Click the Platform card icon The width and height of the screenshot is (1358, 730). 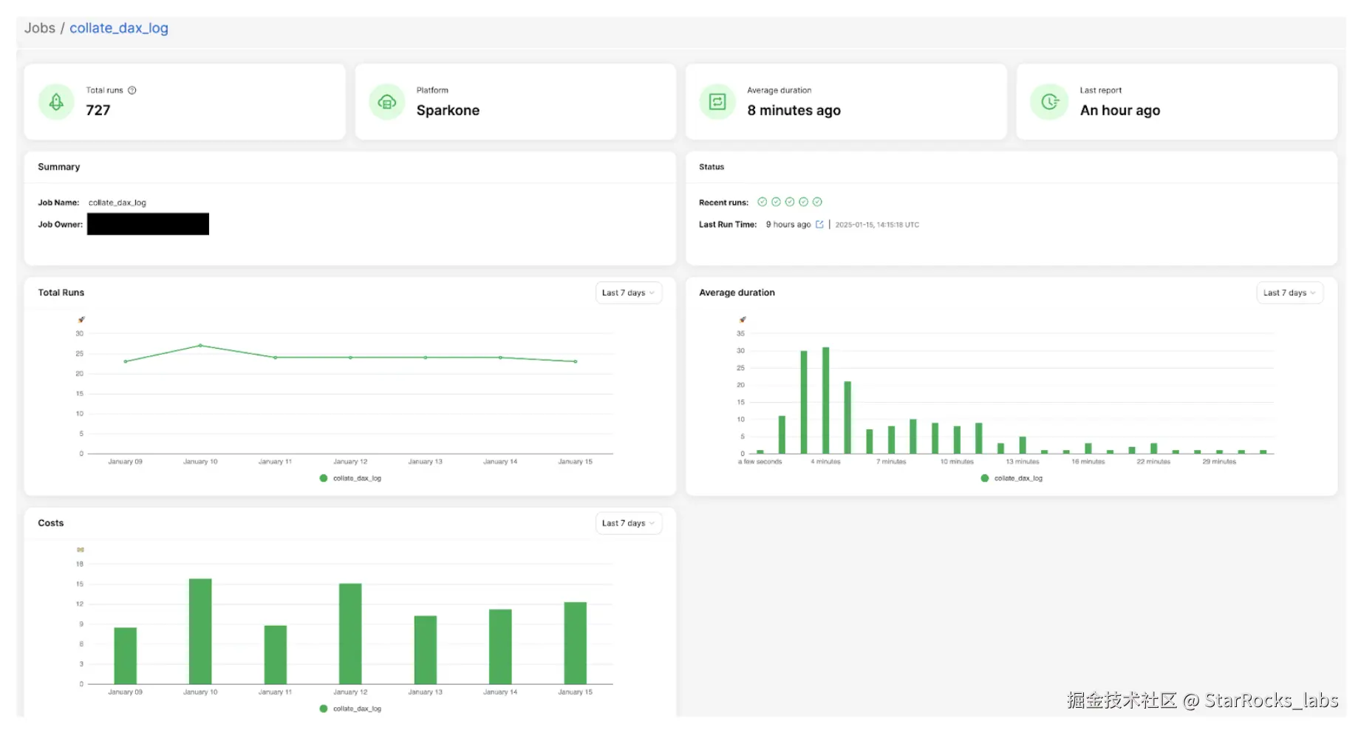click(387, 102)
